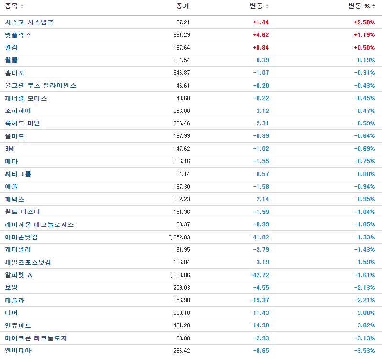This screenshot has width=382, height=359.
Task: Open the 애플 stock link
Action: (x=11, y=187)
